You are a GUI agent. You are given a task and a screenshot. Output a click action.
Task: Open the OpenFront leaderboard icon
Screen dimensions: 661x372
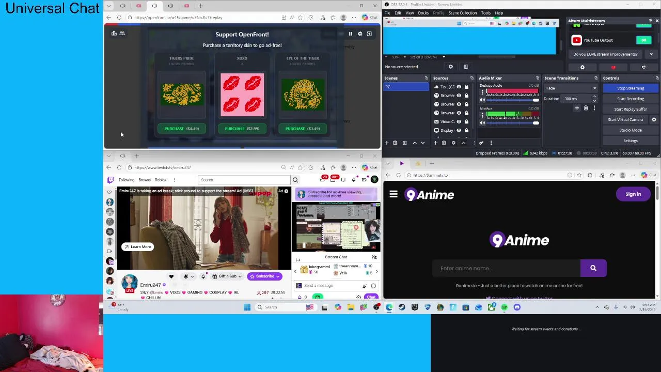pyautogui.click(x=114, y=33)
